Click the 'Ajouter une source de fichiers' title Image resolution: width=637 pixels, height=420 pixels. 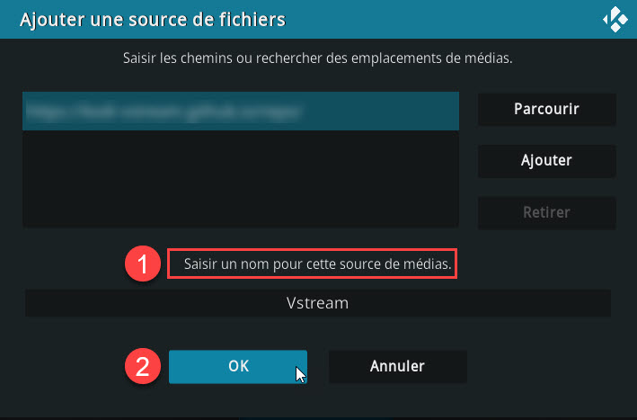point(153,20)
